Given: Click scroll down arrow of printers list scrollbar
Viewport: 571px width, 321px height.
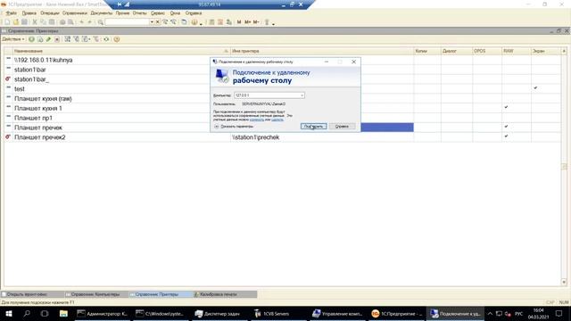Looking at the screenshot, I should pyautogui.click(x=564, y=282).
